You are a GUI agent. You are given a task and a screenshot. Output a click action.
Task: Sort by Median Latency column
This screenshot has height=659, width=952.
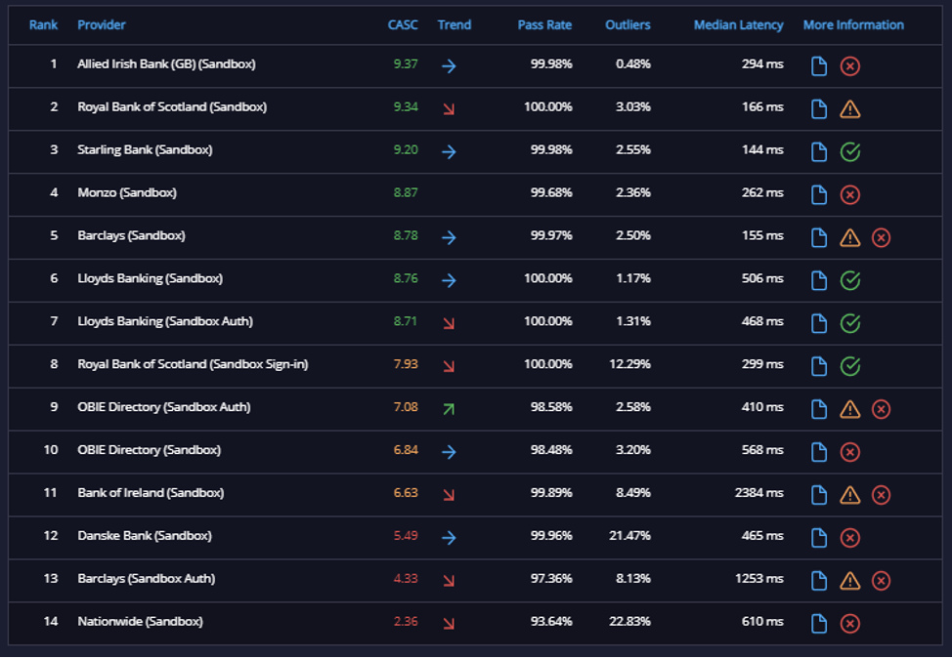pos(738,24)
